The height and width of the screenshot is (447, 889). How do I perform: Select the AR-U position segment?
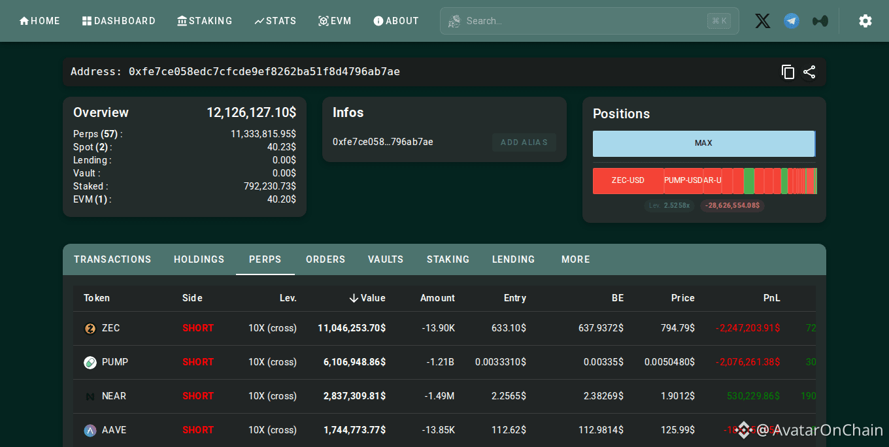tap(713, 181)
